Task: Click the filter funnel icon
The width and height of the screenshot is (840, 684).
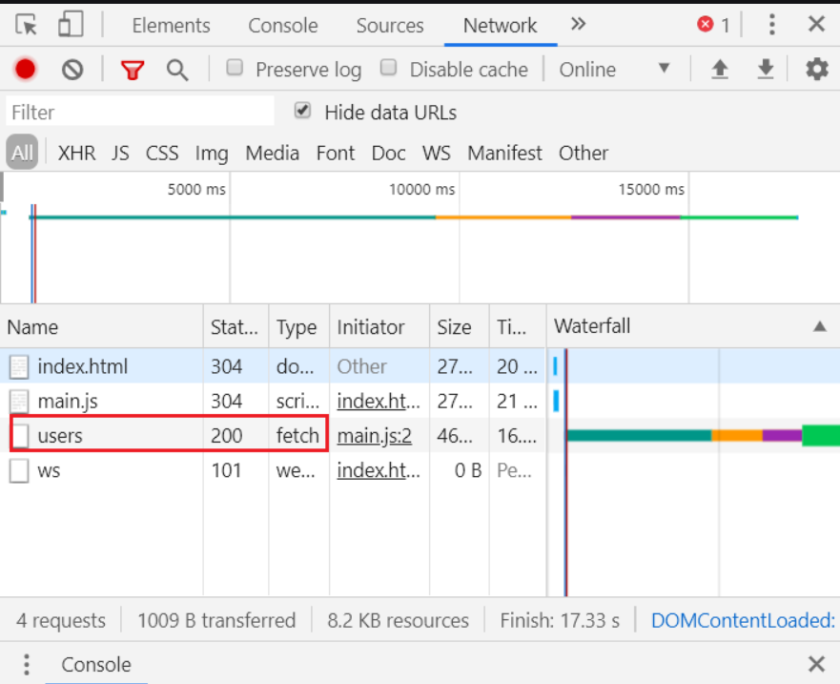Action: (133, 69)
